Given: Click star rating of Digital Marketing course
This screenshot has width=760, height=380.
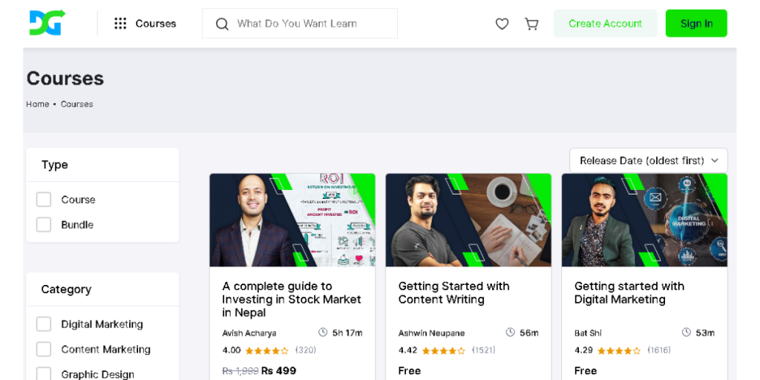Looking at the screenshot, I should 618,350.
